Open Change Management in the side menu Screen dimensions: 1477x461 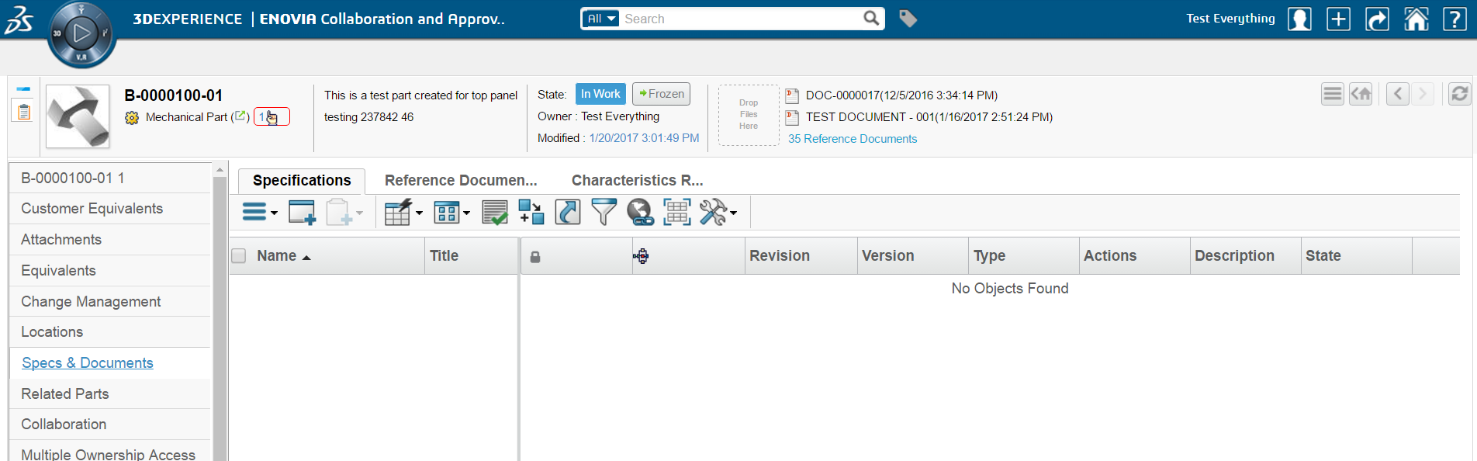click(91, 302)
